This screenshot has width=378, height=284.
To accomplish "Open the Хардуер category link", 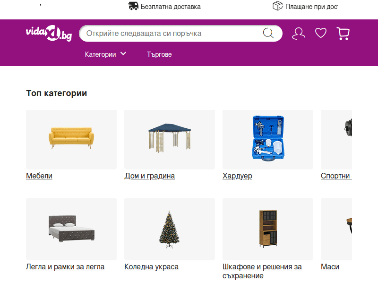I will pos(237,176).
